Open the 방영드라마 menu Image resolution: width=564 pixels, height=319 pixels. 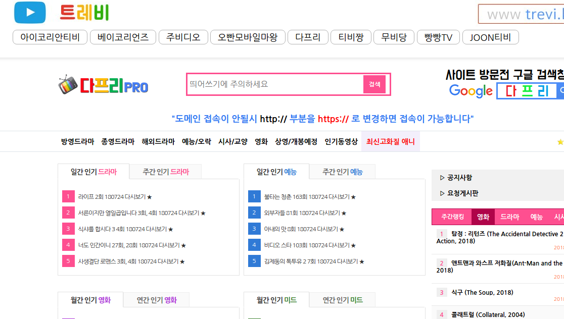click(x=78, y=141)
